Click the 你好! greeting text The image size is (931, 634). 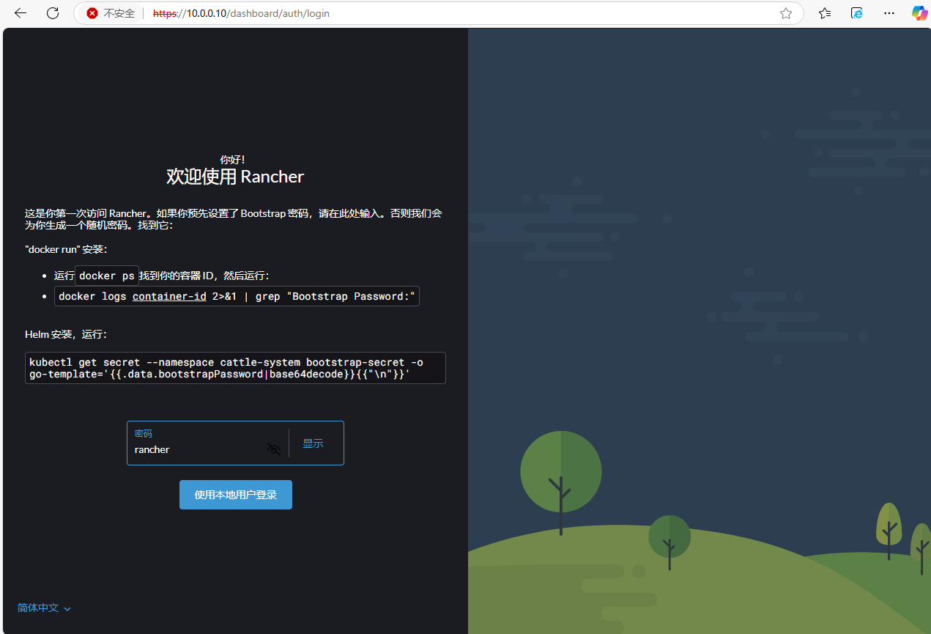pyautogui.click(x=232, y=159)
